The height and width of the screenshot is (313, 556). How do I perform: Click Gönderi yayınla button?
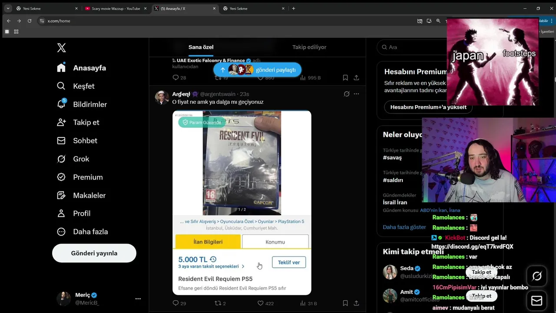click(x=94, y=253)
